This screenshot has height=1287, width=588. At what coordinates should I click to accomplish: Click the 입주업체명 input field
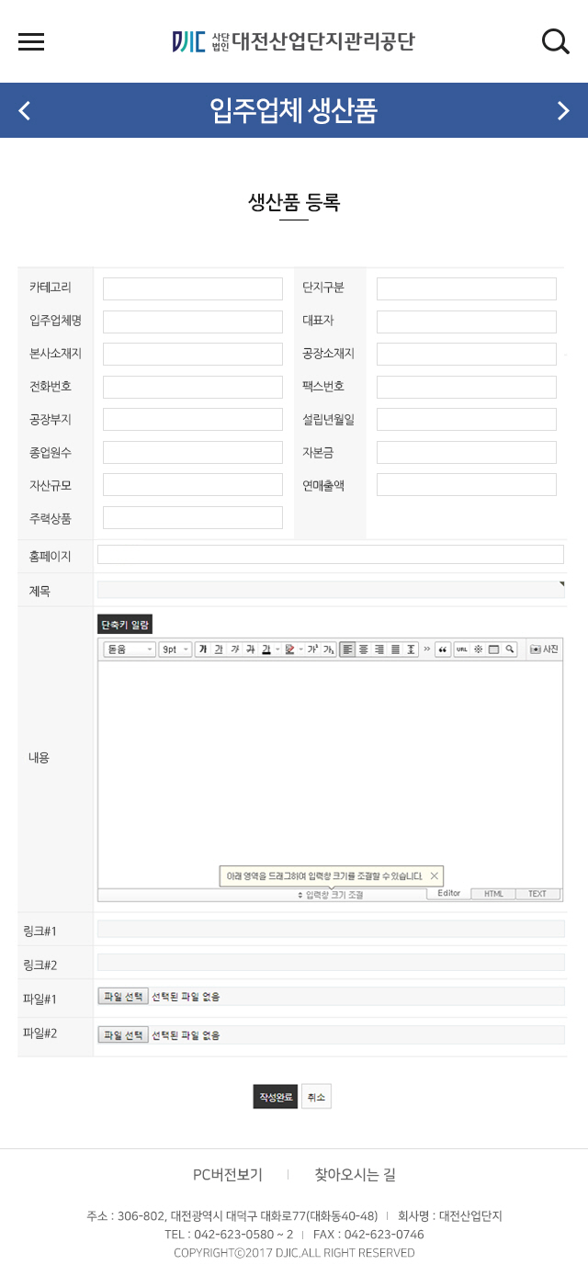193,322
